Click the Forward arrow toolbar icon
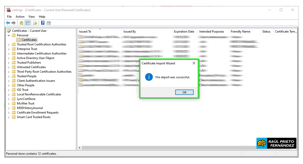Viewport: 303px width, 164px height. tap(14, 23)
